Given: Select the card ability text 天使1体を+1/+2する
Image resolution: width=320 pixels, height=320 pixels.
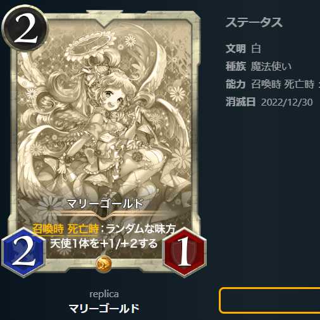Looking at the screenshot, I should coord(104,243).
